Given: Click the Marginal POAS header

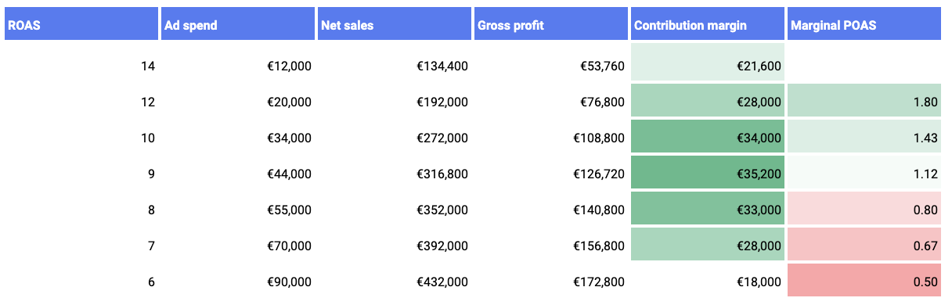Looking at the screenshot, I should pos(864,24).
